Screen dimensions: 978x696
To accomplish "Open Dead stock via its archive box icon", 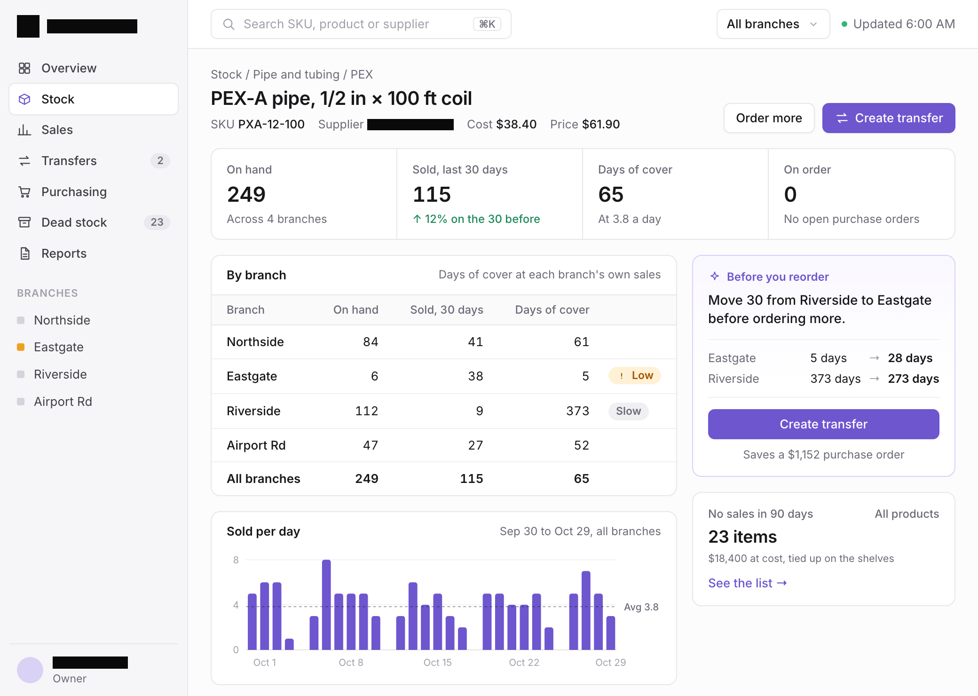I will (24, 222).
